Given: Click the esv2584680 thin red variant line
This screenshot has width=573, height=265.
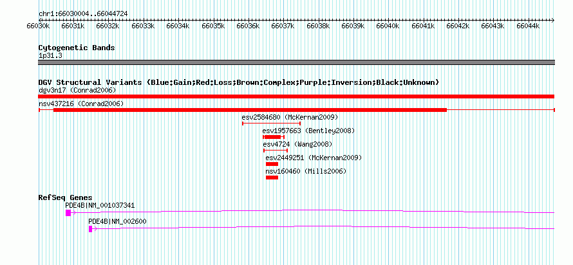Looking at the screenshot, I should 271,123.
